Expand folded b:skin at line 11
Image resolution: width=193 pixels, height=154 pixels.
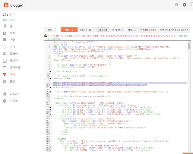click(x=51, y=72)
